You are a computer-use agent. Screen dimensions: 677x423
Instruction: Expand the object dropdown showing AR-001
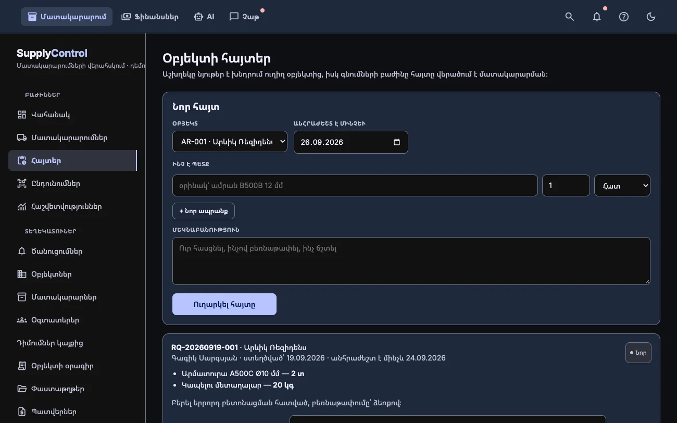230,141
